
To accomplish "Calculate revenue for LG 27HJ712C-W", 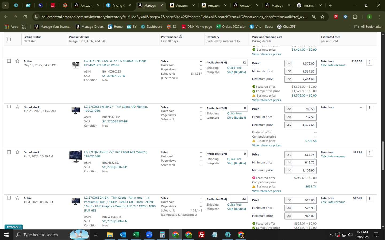I will (x=333, y=65).
